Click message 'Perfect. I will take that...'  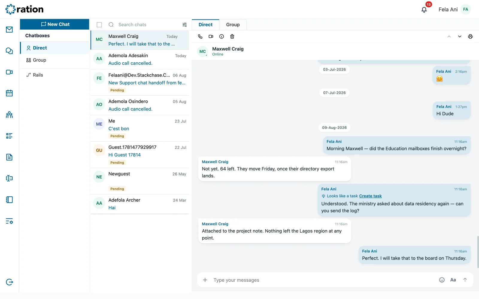click(x=415, y=255)
